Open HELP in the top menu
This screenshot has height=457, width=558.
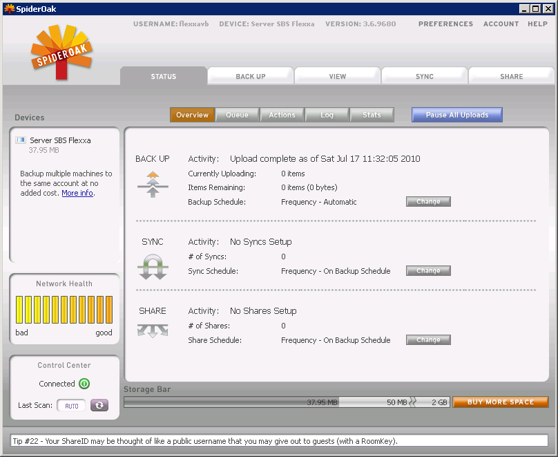tap(537, 24)
